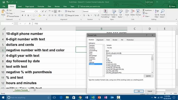Open the Number Format General dropdown
Image resolution: width=178 pixels, height=100 pixels.
click(x=98, y=11)
